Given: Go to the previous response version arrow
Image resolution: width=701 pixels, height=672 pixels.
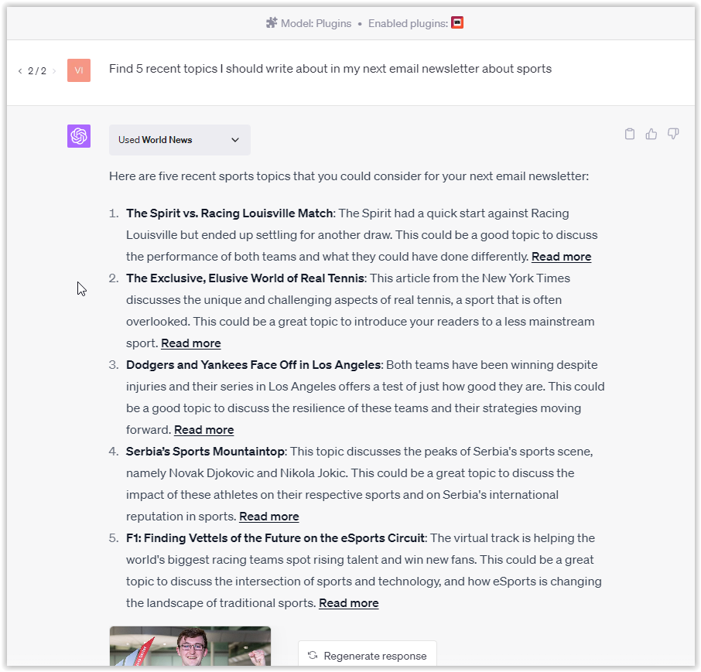Looking at the screenshot, I should pos(20,71).
